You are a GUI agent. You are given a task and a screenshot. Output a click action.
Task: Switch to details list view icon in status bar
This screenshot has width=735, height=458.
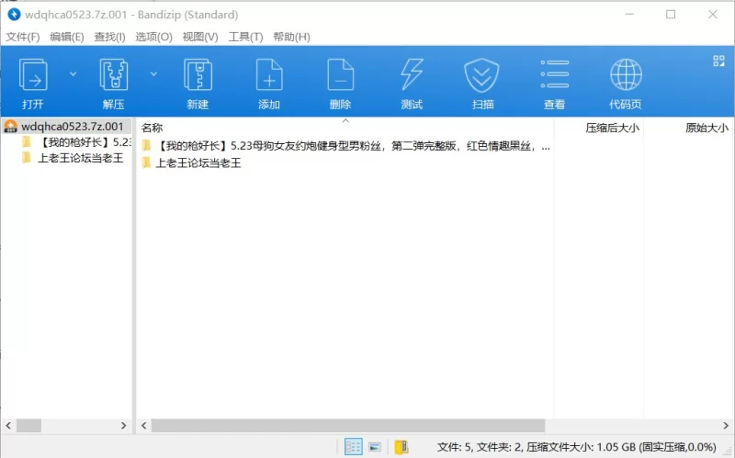pyautogui.click(x=353, y=447)
